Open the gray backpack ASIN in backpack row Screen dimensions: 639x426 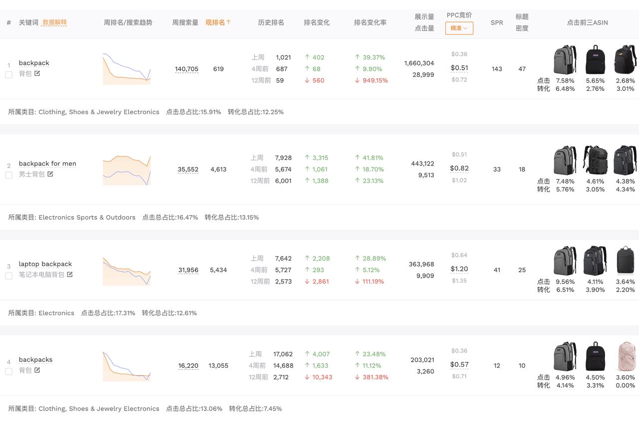click(x=565, y=60)
